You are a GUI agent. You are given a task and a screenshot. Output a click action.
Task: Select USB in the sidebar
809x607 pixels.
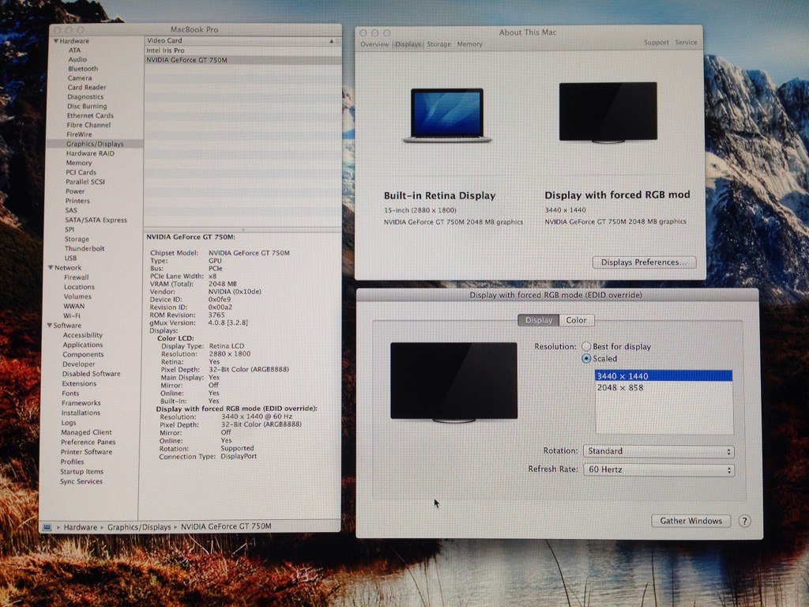(x=70, y=258)
